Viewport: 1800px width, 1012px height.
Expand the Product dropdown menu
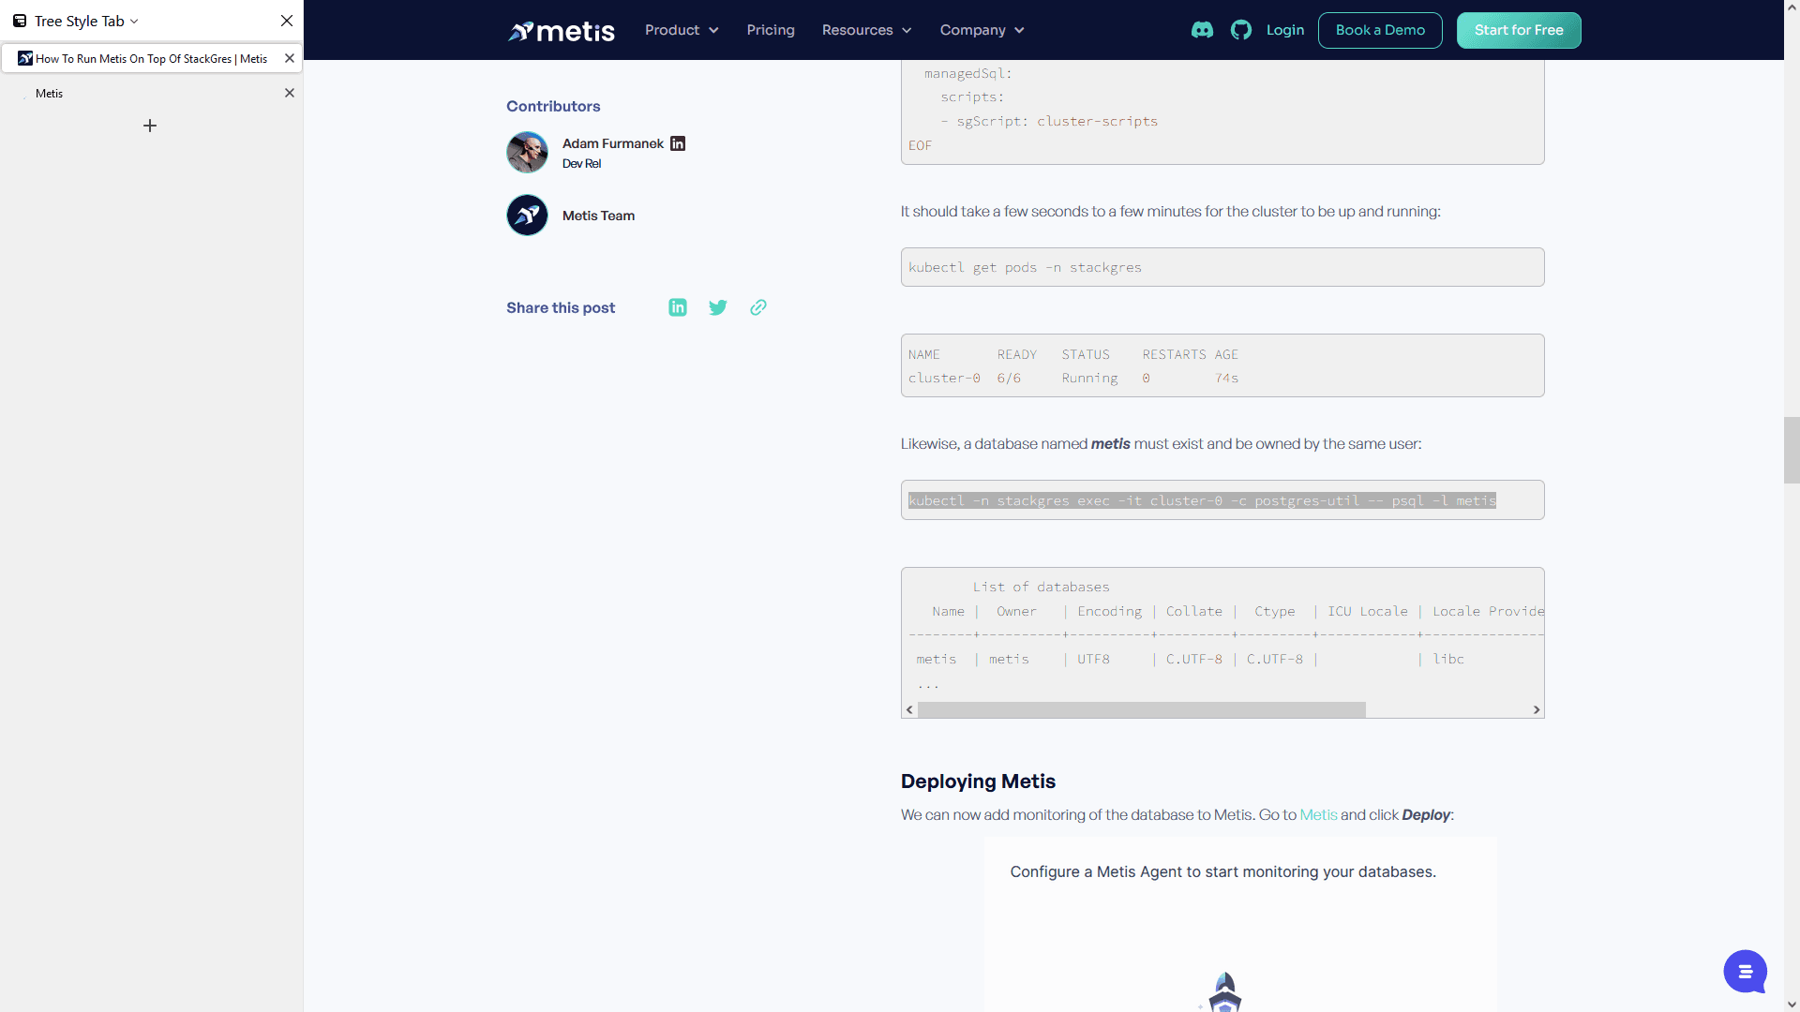tap(682, 30)
